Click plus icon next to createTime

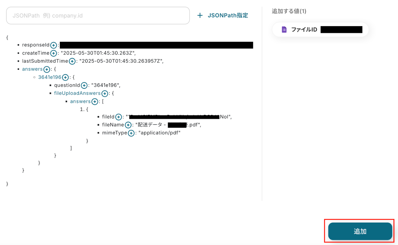pyautogui.click(x=53, y=53)
